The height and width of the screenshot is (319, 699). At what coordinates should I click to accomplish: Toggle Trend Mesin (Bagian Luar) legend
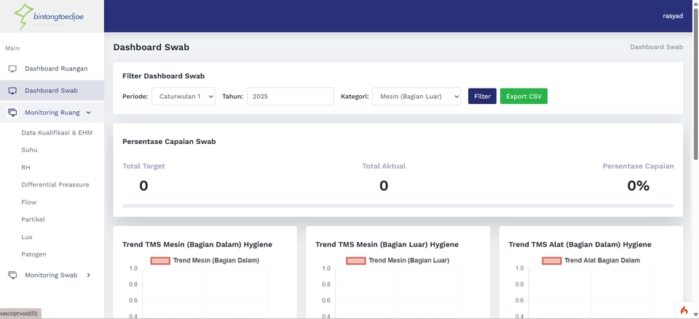tap(398, 260)
